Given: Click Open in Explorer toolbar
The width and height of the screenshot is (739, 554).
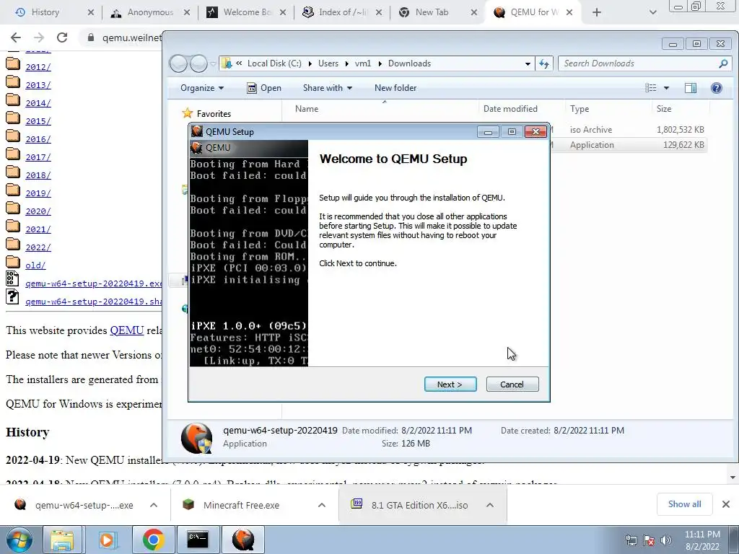Looking at the screenshot, I should click(264, 88).
